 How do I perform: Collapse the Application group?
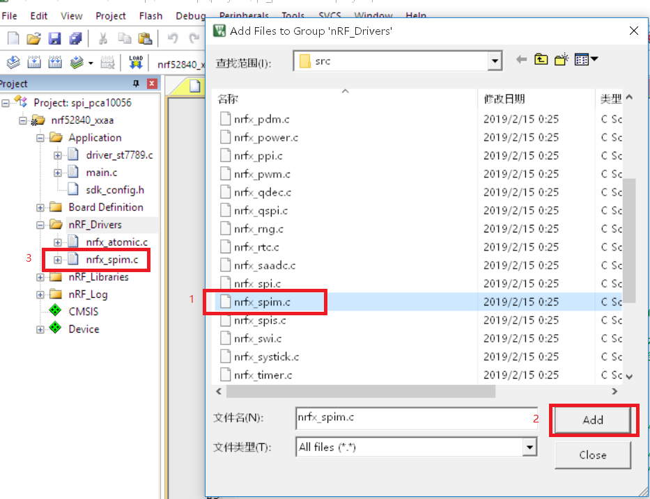(x=40, y=137)
